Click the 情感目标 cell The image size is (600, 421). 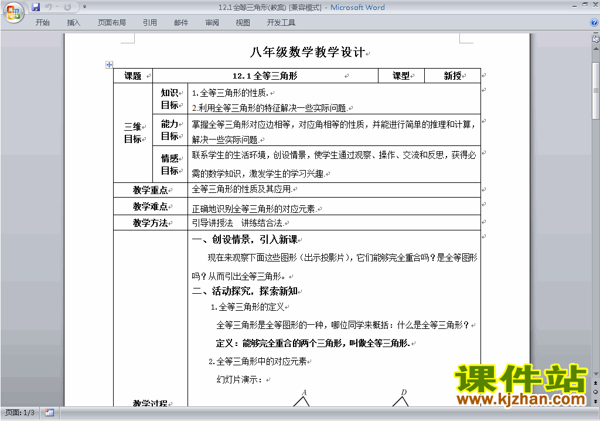(x=170, y=164)
